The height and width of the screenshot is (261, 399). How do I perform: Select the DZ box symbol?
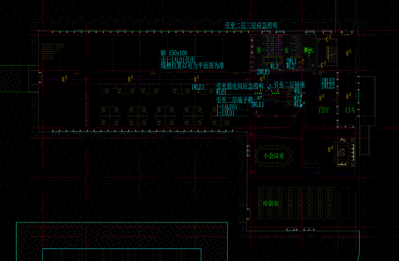[x=259, y=98]
